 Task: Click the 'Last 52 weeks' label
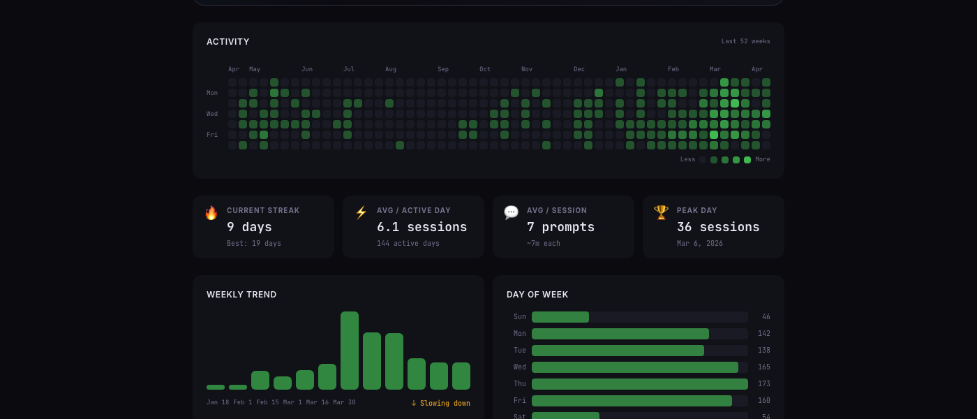click(x=745, y=41)
